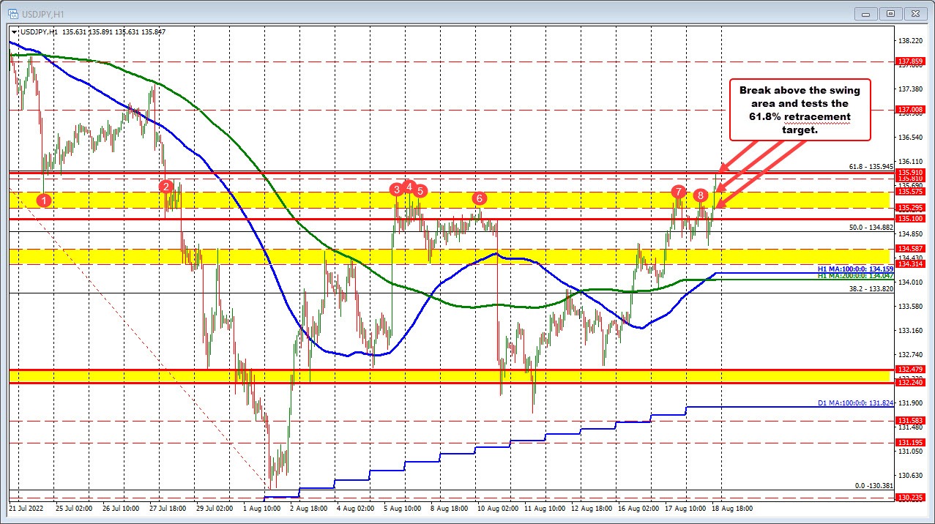Click the red 131.583 price tag
Image resolution: width=935 pixels, height=524 pixels.
(910, 421)
